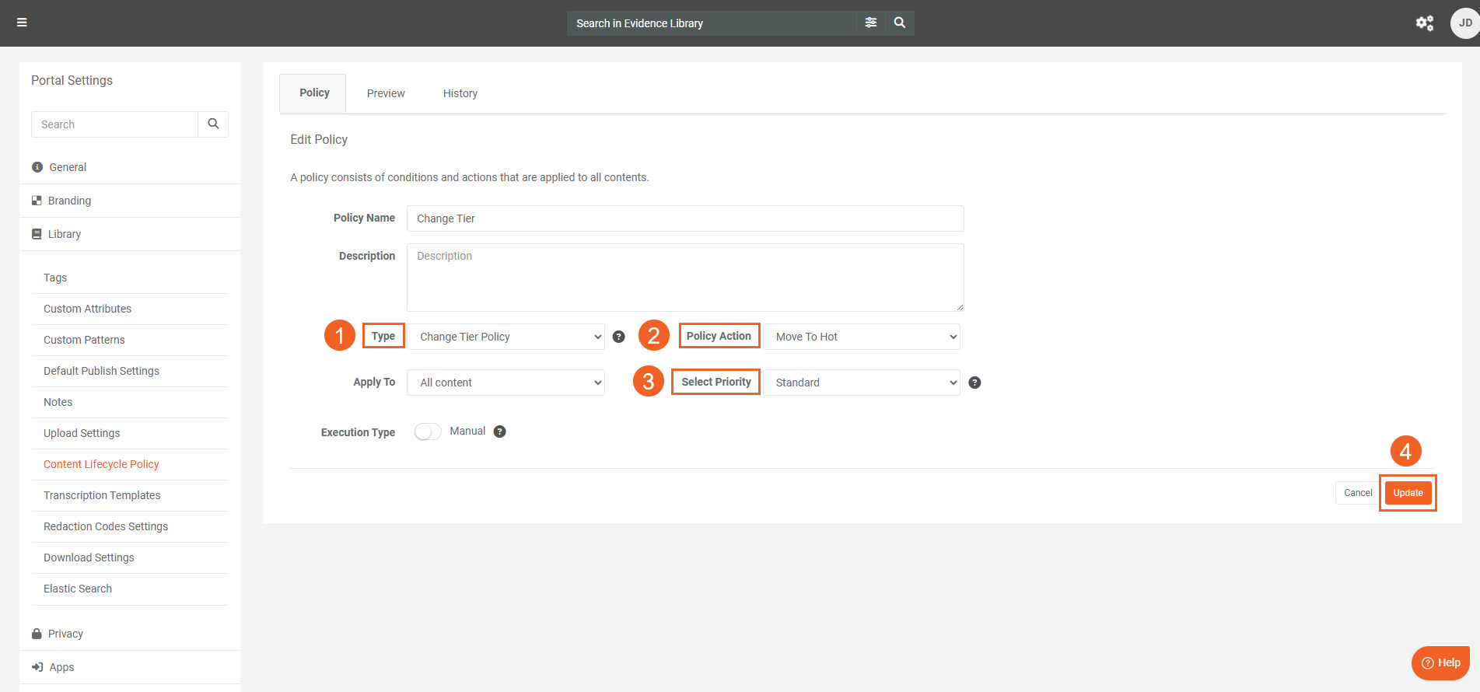
Task: Open the admin settings gears icon
Action: [x=1424, y=23]
